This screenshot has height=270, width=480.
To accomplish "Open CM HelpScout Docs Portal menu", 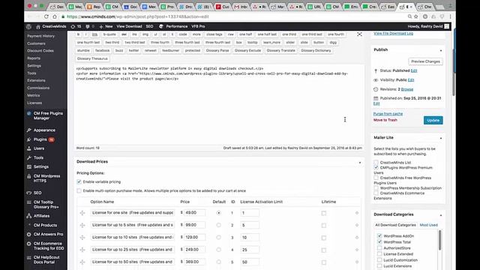I will pos(46,259).
